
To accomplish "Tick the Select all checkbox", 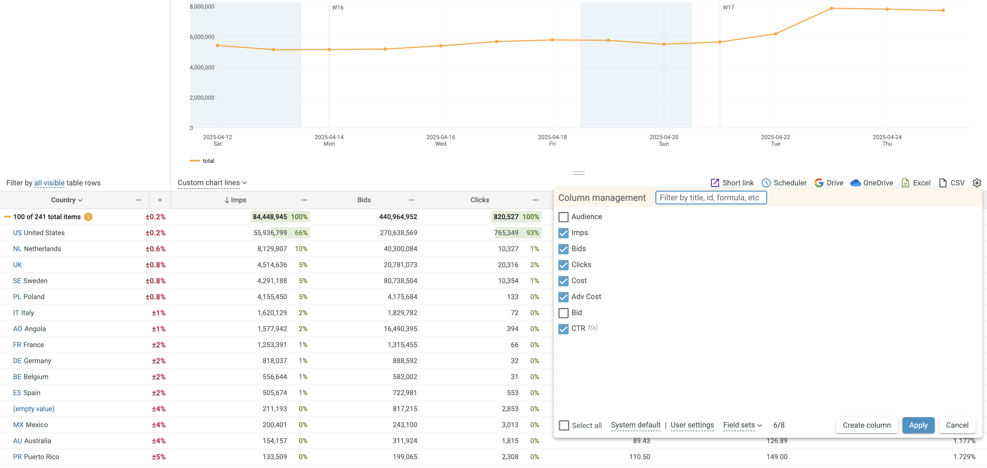I will pyautogui.click(x=564, y=425).
